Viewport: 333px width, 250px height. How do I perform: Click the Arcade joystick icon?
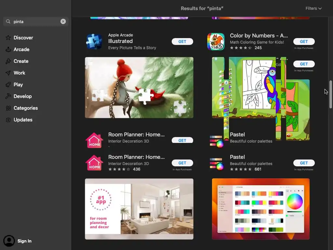[8, 49]
